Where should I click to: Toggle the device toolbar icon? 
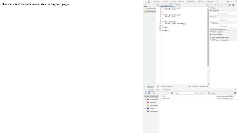pyautogui.click(x=149, y=1)
